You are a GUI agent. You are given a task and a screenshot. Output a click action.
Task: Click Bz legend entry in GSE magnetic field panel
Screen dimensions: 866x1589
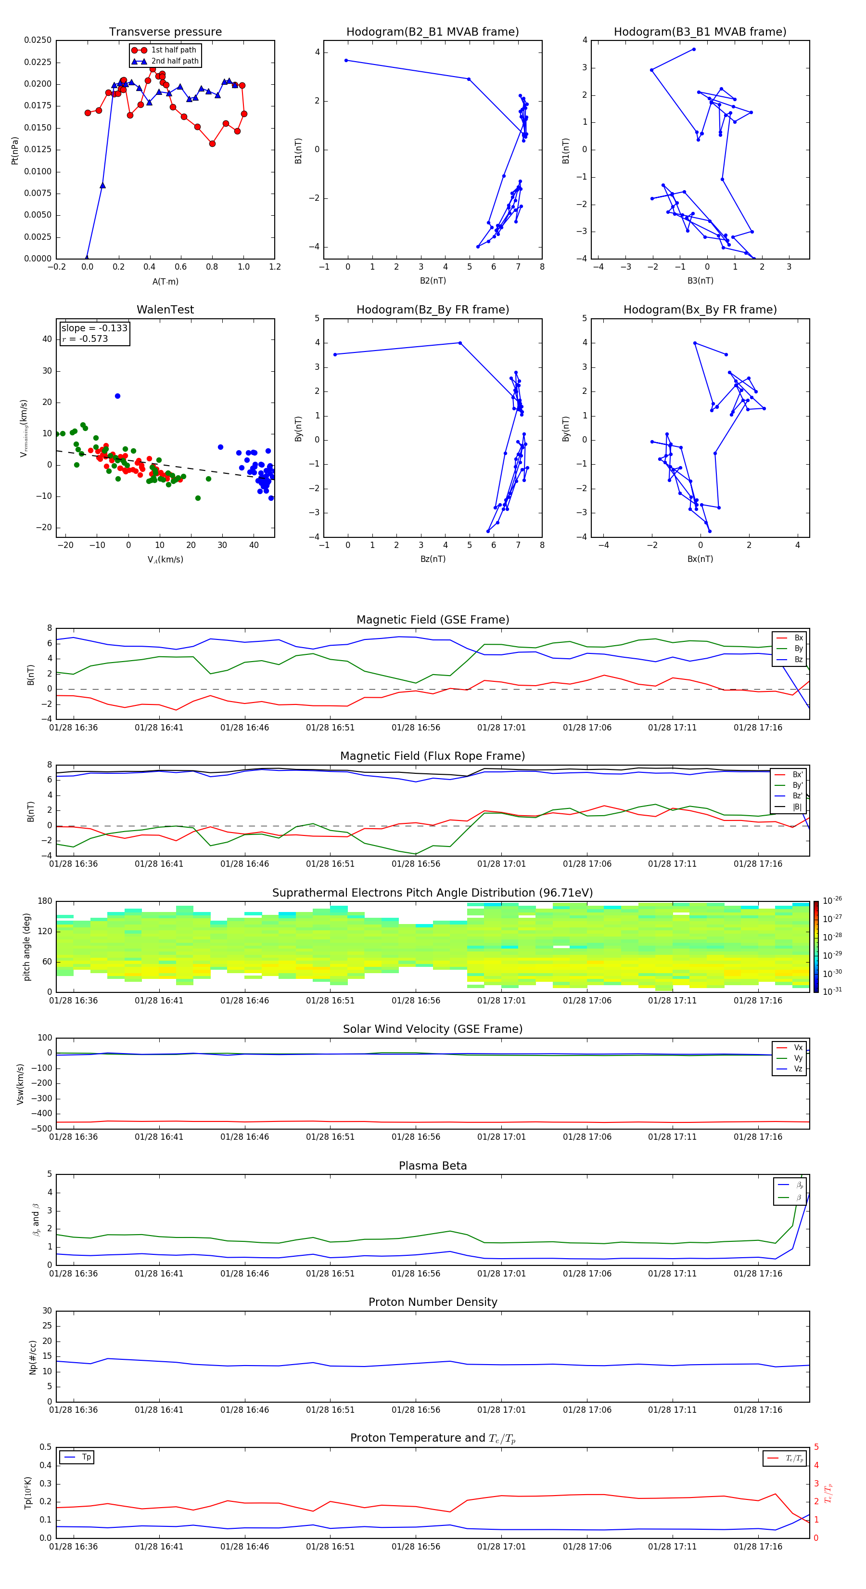pyautogui.click(x=790, y=659)
